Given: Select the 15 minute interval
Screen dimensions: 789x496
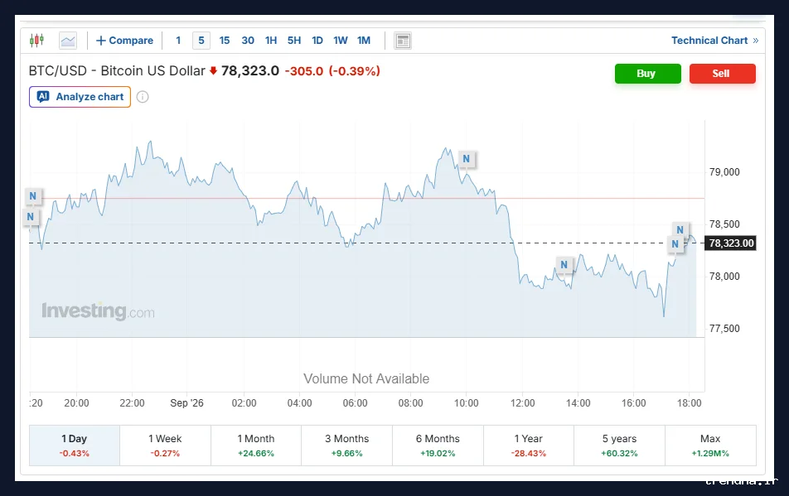Looking at the screenshot, I should pyautogui.click(x=225, y=41).
